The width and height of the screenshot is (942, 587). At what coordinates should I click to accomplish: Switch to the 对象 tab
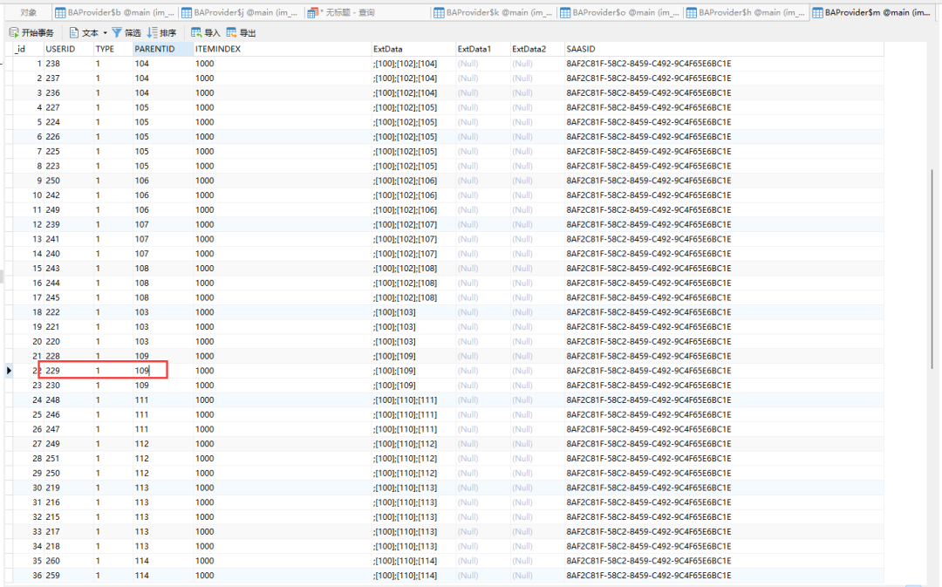point(28,12)
